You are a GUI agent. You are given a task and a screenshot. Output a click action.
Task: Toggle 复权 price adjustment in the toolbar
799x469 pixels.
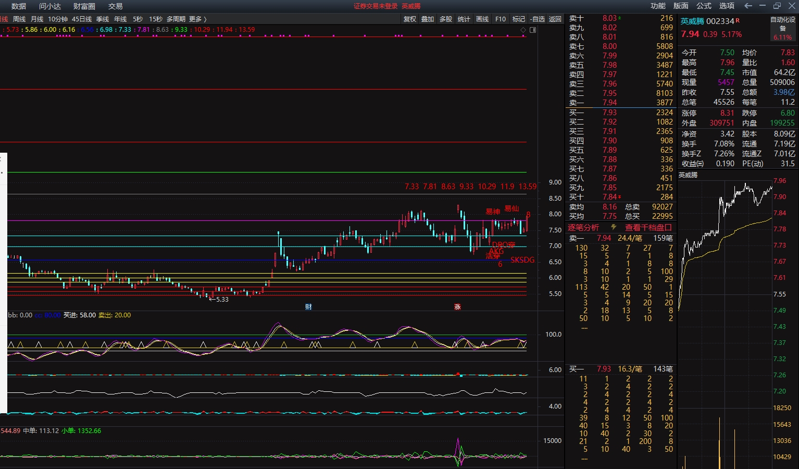point(410,19)
